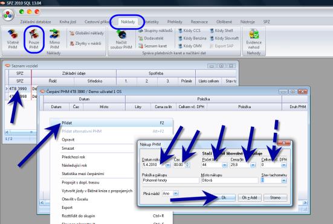Open the Přehledy ribbon tab

coord(175,22)
